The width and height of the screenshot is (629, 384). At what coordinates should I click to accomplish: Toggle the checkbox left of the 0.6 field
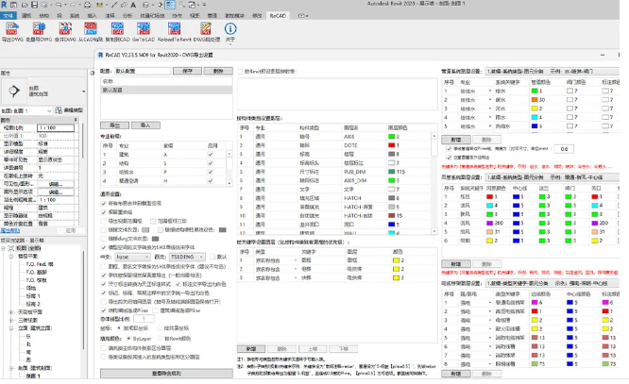pyautogui.click(x=449, y=149)
